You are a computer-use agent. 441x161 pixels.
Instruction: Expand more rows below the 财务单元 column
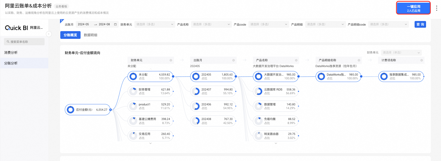(x=150, y=143)
